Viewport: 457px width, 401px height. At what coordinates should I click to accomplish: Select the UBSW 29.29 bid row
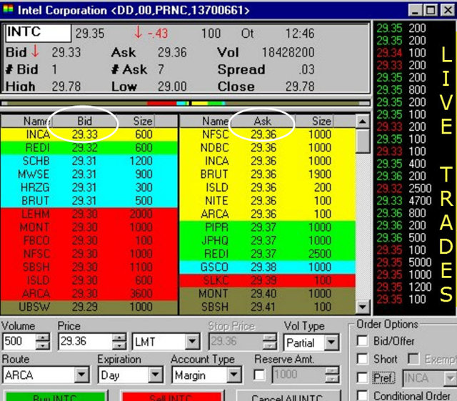[x=89, y=307]
